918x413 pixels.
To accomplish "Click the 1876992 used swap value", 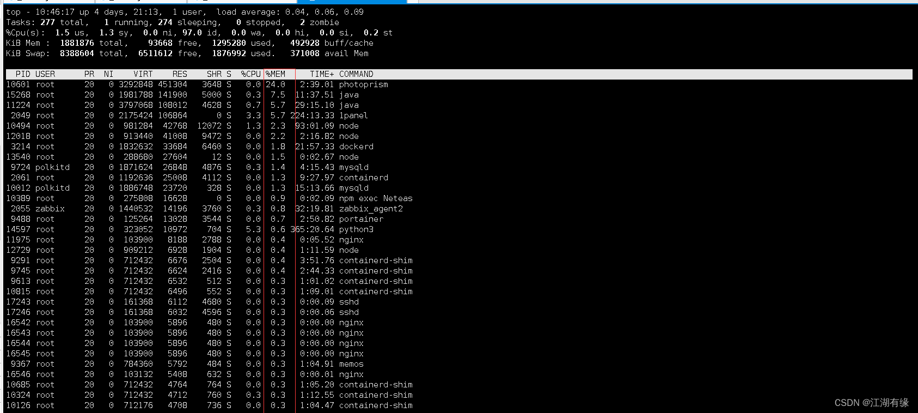I will (x=229, y=53).
